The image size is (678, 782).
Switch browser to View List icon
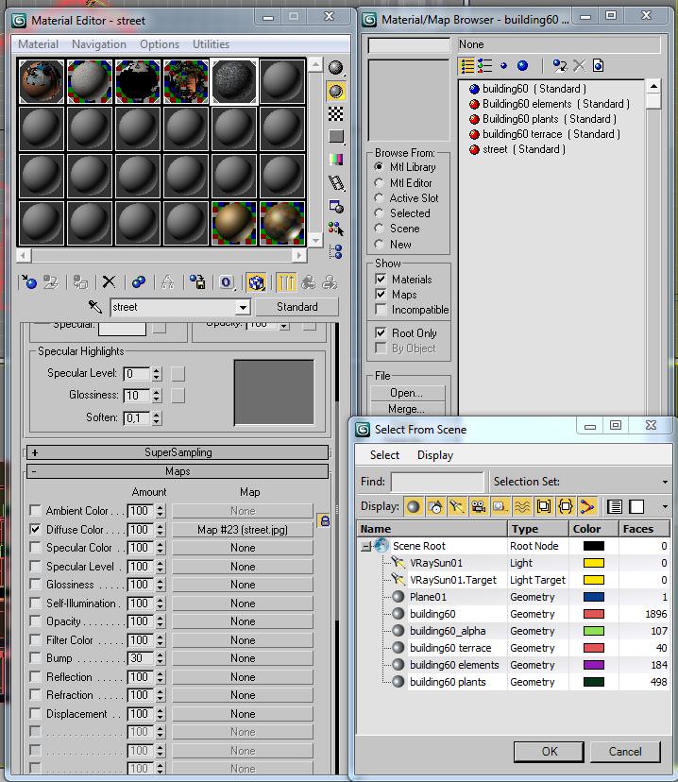(467, 66)
